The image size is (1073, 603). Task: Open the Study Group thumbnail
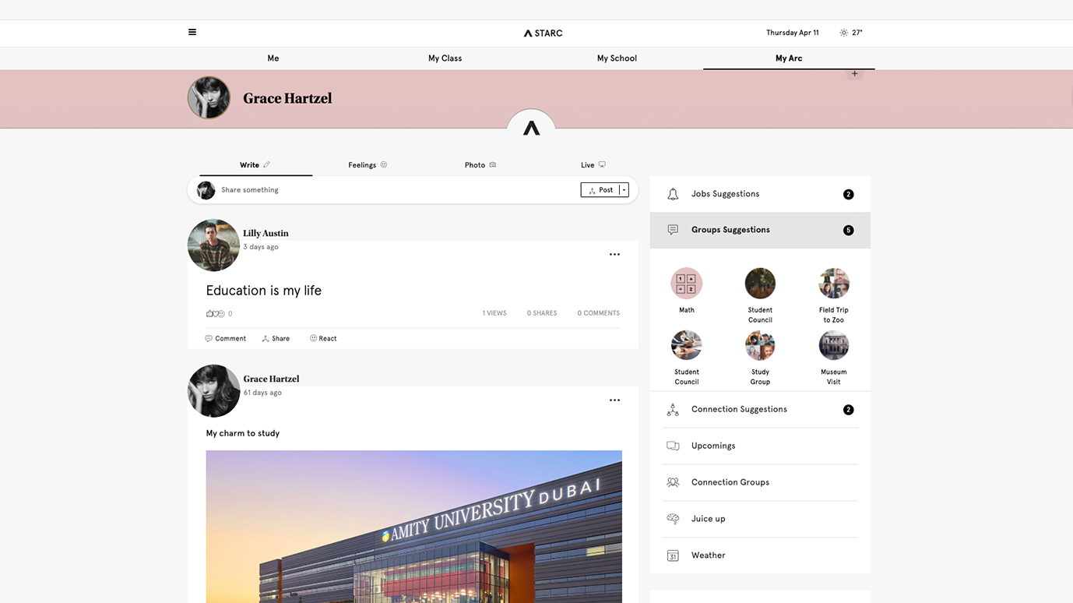pyautogui.click(x=760, y=345)
